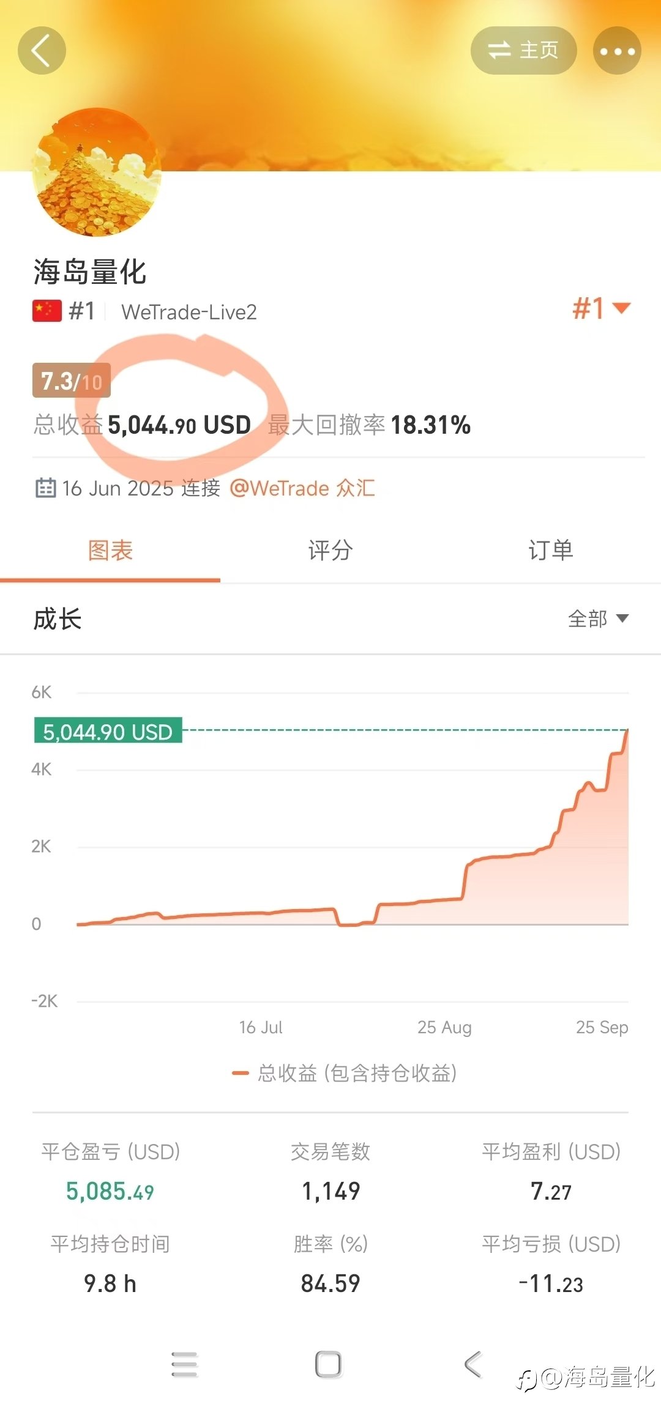The width and height of the screenshot is (661, 1415).
Task: Tap the 7.3/10 score badge
Action: tap(72, 381)
